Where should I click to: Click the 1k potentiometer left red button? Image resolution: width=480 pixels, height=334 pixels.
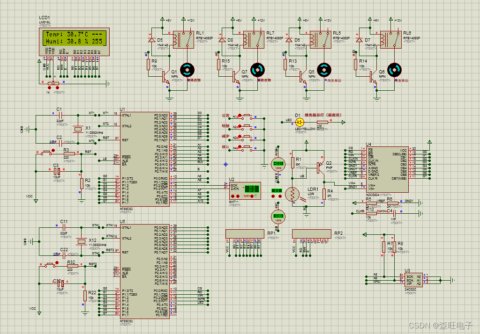pyautogui.click(x=50, y=87)
